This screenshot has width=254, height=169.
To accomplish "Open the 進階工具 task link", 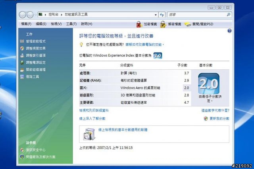I will [x=33, y=76].
